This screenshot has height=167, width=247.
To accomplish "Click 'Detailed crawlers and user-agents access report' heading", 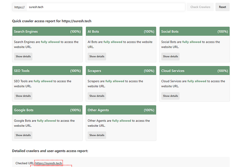I will pyautogui.click(x=50, y=151).
